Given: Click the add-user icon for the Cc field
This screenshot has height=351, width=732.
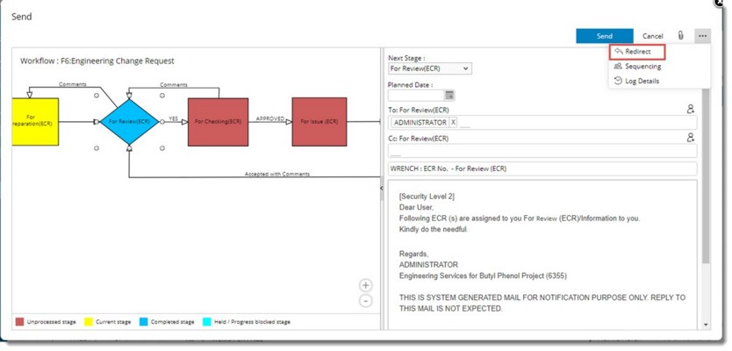Looking at the screenshot, I should [x=690, y=138].
